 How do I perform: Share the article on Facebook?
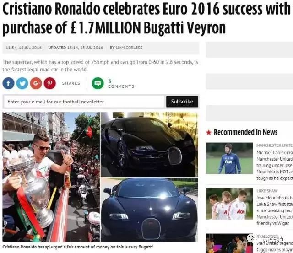[8, 83]
